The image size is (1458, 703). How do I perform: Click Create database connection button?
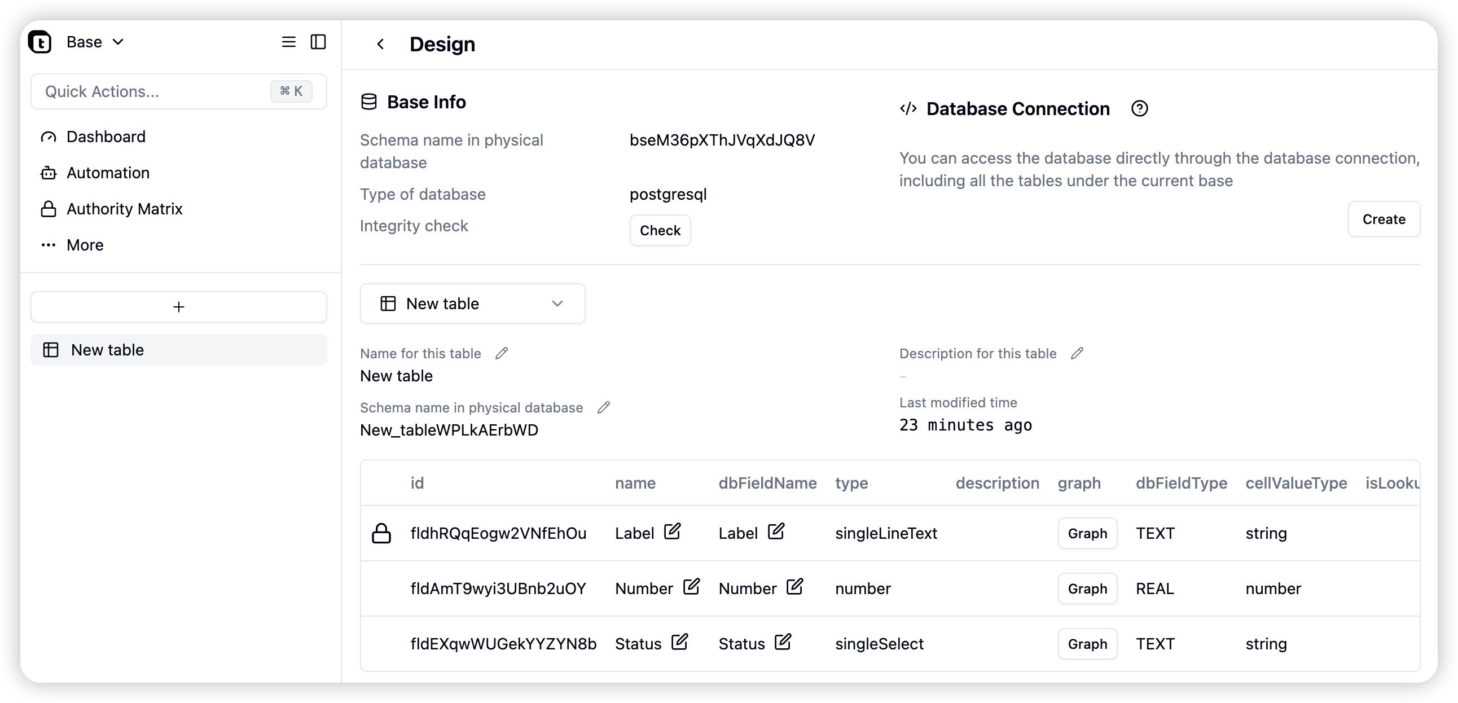tap(1384, 219)
